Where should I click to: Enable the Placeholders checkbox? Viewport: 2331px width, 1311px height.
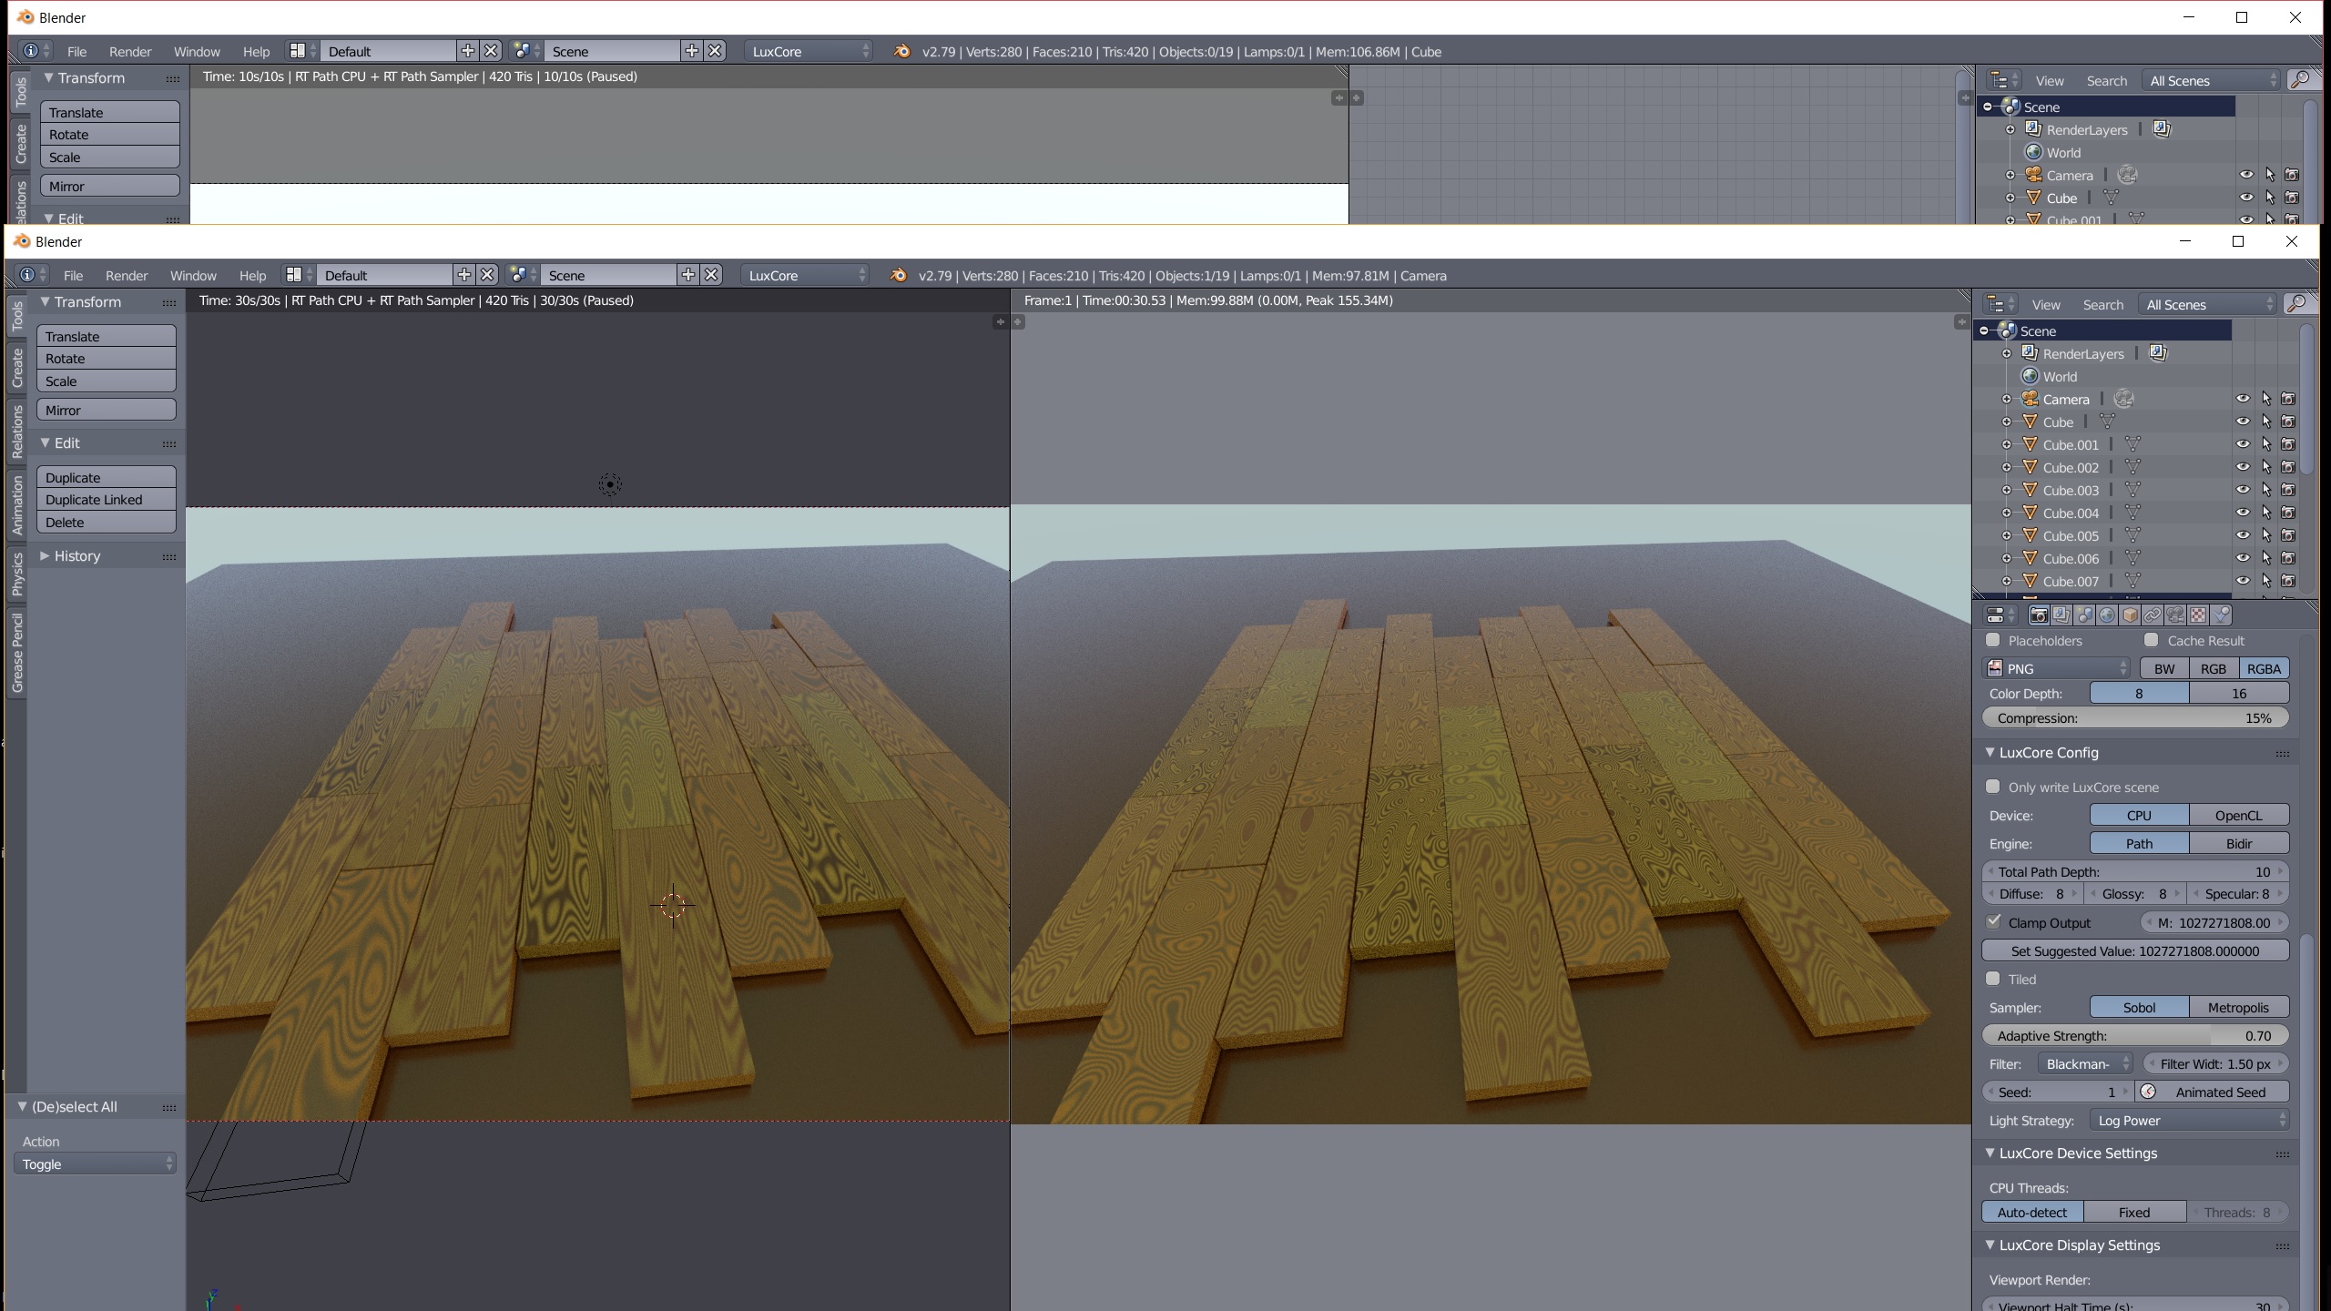[1992, 640]
